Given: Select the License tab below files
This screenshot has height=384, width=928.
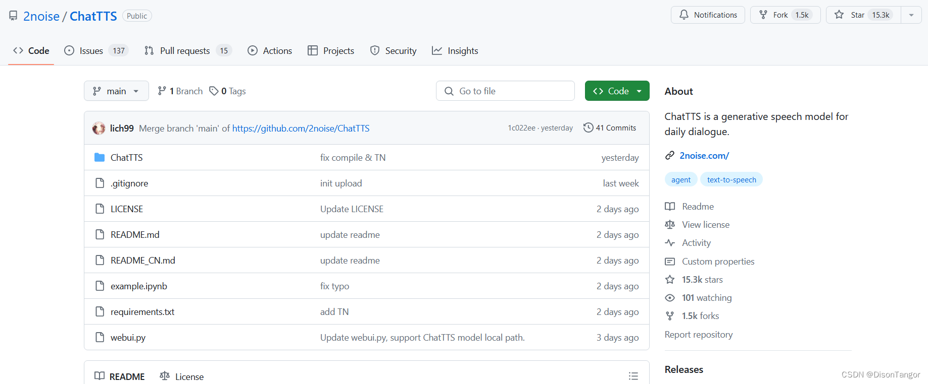Looking at the screenshot, I should [x=182, y=376].
